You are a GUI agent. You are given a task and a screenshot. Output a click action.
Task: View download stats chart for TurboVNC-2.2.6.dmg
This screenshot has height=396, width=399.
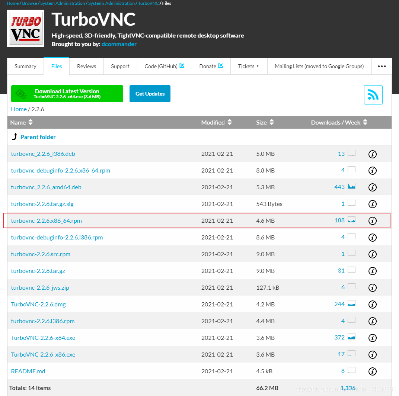coord(351,303)
